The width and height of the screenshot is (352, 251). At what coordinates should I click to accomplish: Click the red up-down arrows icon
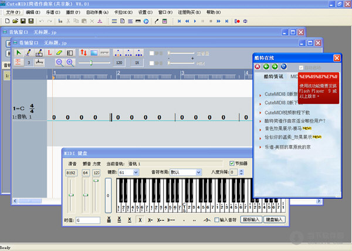click(83, 53)
